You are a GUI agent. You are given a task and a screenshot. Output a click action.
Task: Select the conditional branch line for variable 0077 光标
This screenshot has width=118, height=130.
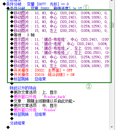click(x=36, y=4)
